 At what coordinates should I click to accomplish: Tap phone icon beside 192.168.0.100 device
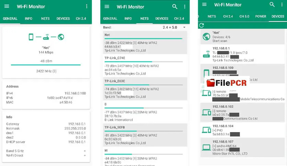pyautogui.click(x=206, y=73)
